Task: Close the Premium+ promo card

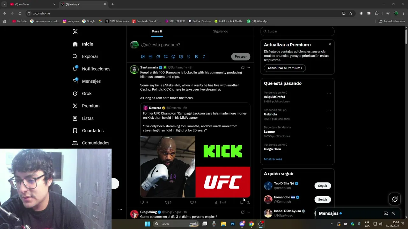Action: [x=330, y=44]
